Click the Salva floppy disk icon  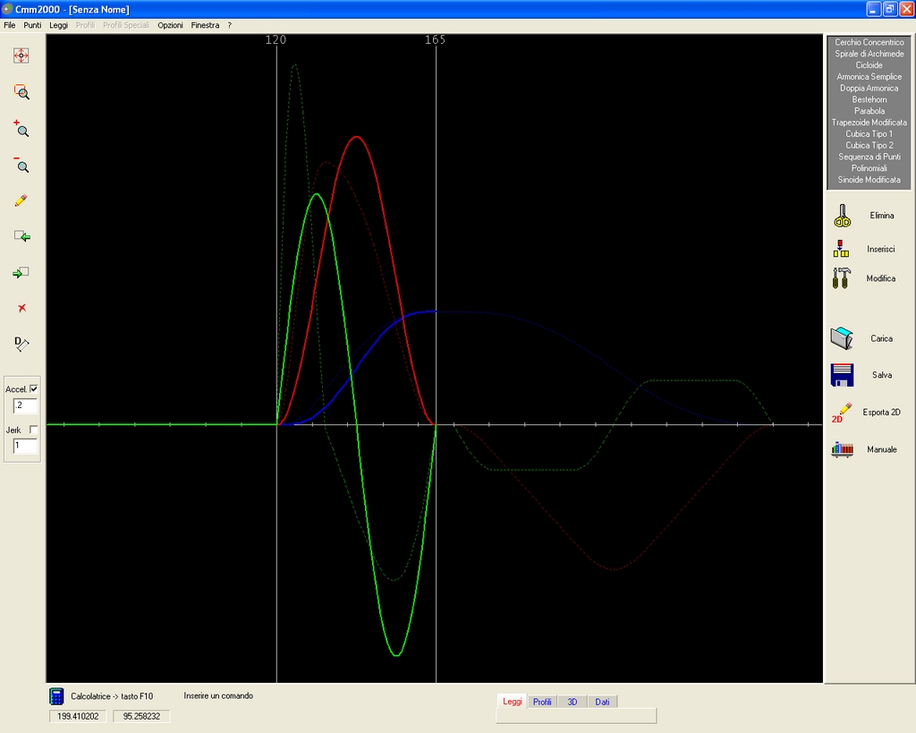[x=842, y=375]
